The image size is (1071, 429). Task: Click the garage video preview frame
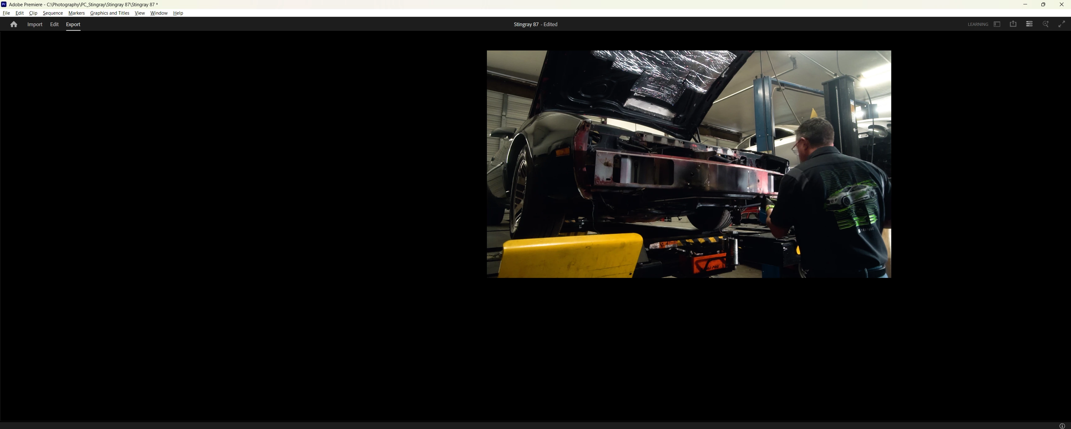click(x=689, y=164)
